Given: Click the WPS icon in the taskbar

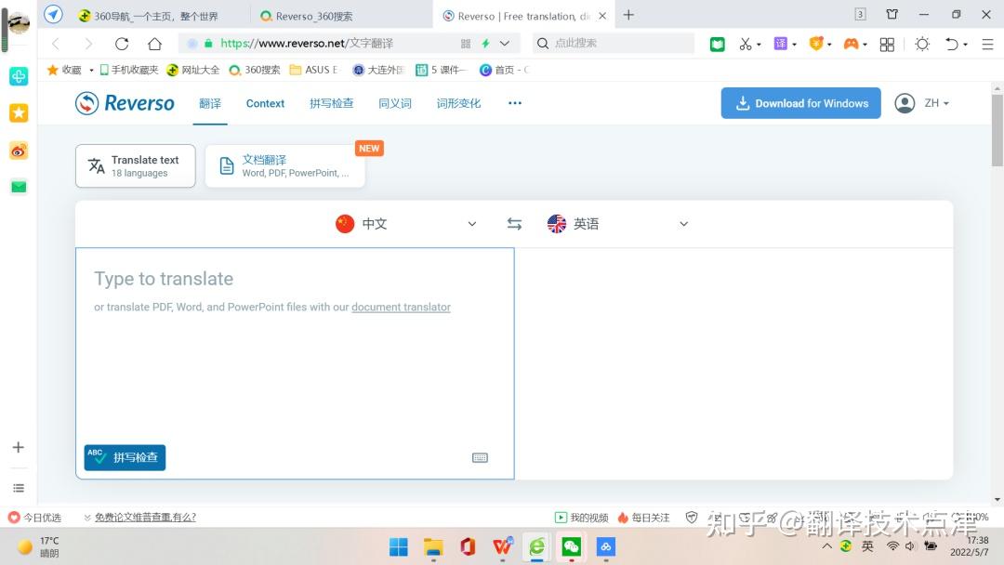Looking at the screenshot, I should (502, 547).
